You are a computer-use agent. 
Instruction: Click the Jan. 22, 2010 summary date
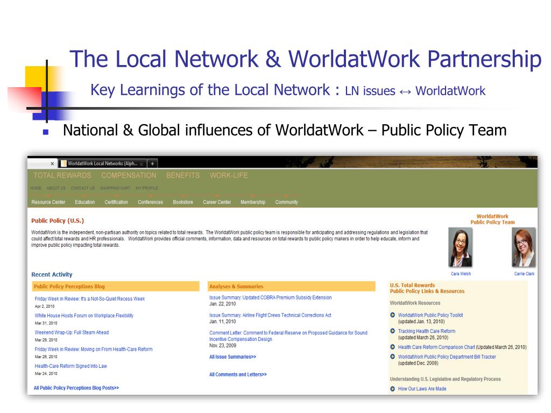click(222, 304)
